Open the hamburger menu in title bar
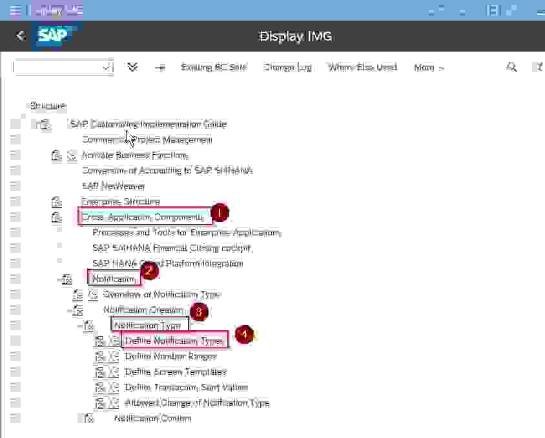This screenshot has height=438, width=545. point(15,11)
